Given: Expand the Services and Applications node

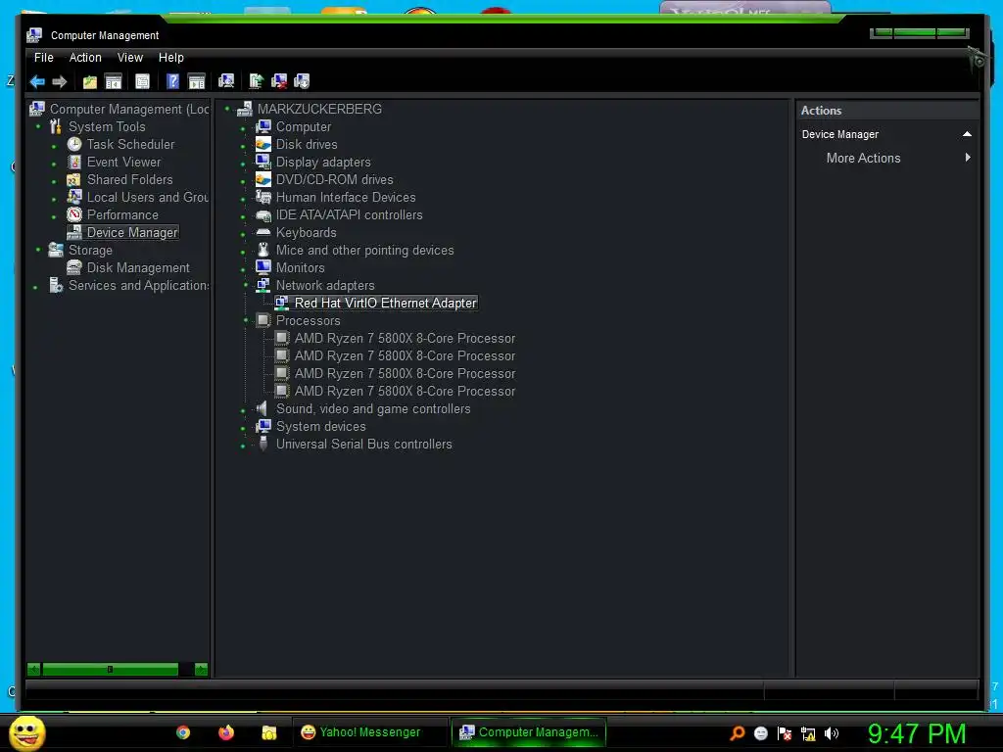Looking at the screenshot, I should tap(35, 287).
